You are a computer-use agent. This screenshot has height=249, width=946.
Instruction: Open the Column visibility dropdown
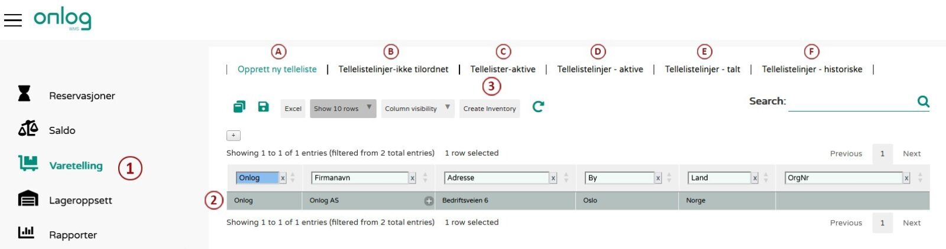(x=417, y=109)
